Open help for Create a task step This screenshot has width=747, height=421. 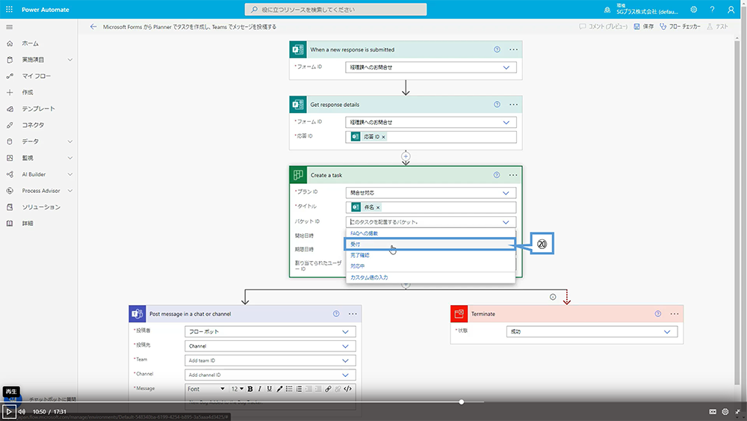[x=497, y=175]
